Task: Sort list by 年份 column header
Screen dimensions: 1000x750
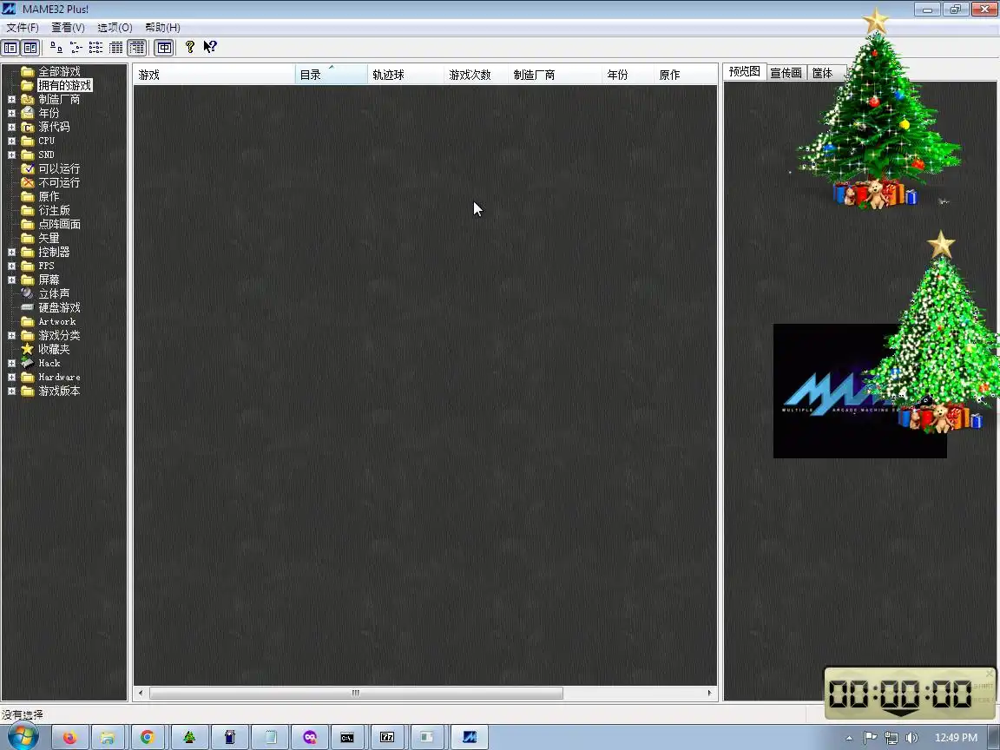Action: (628, 75)
